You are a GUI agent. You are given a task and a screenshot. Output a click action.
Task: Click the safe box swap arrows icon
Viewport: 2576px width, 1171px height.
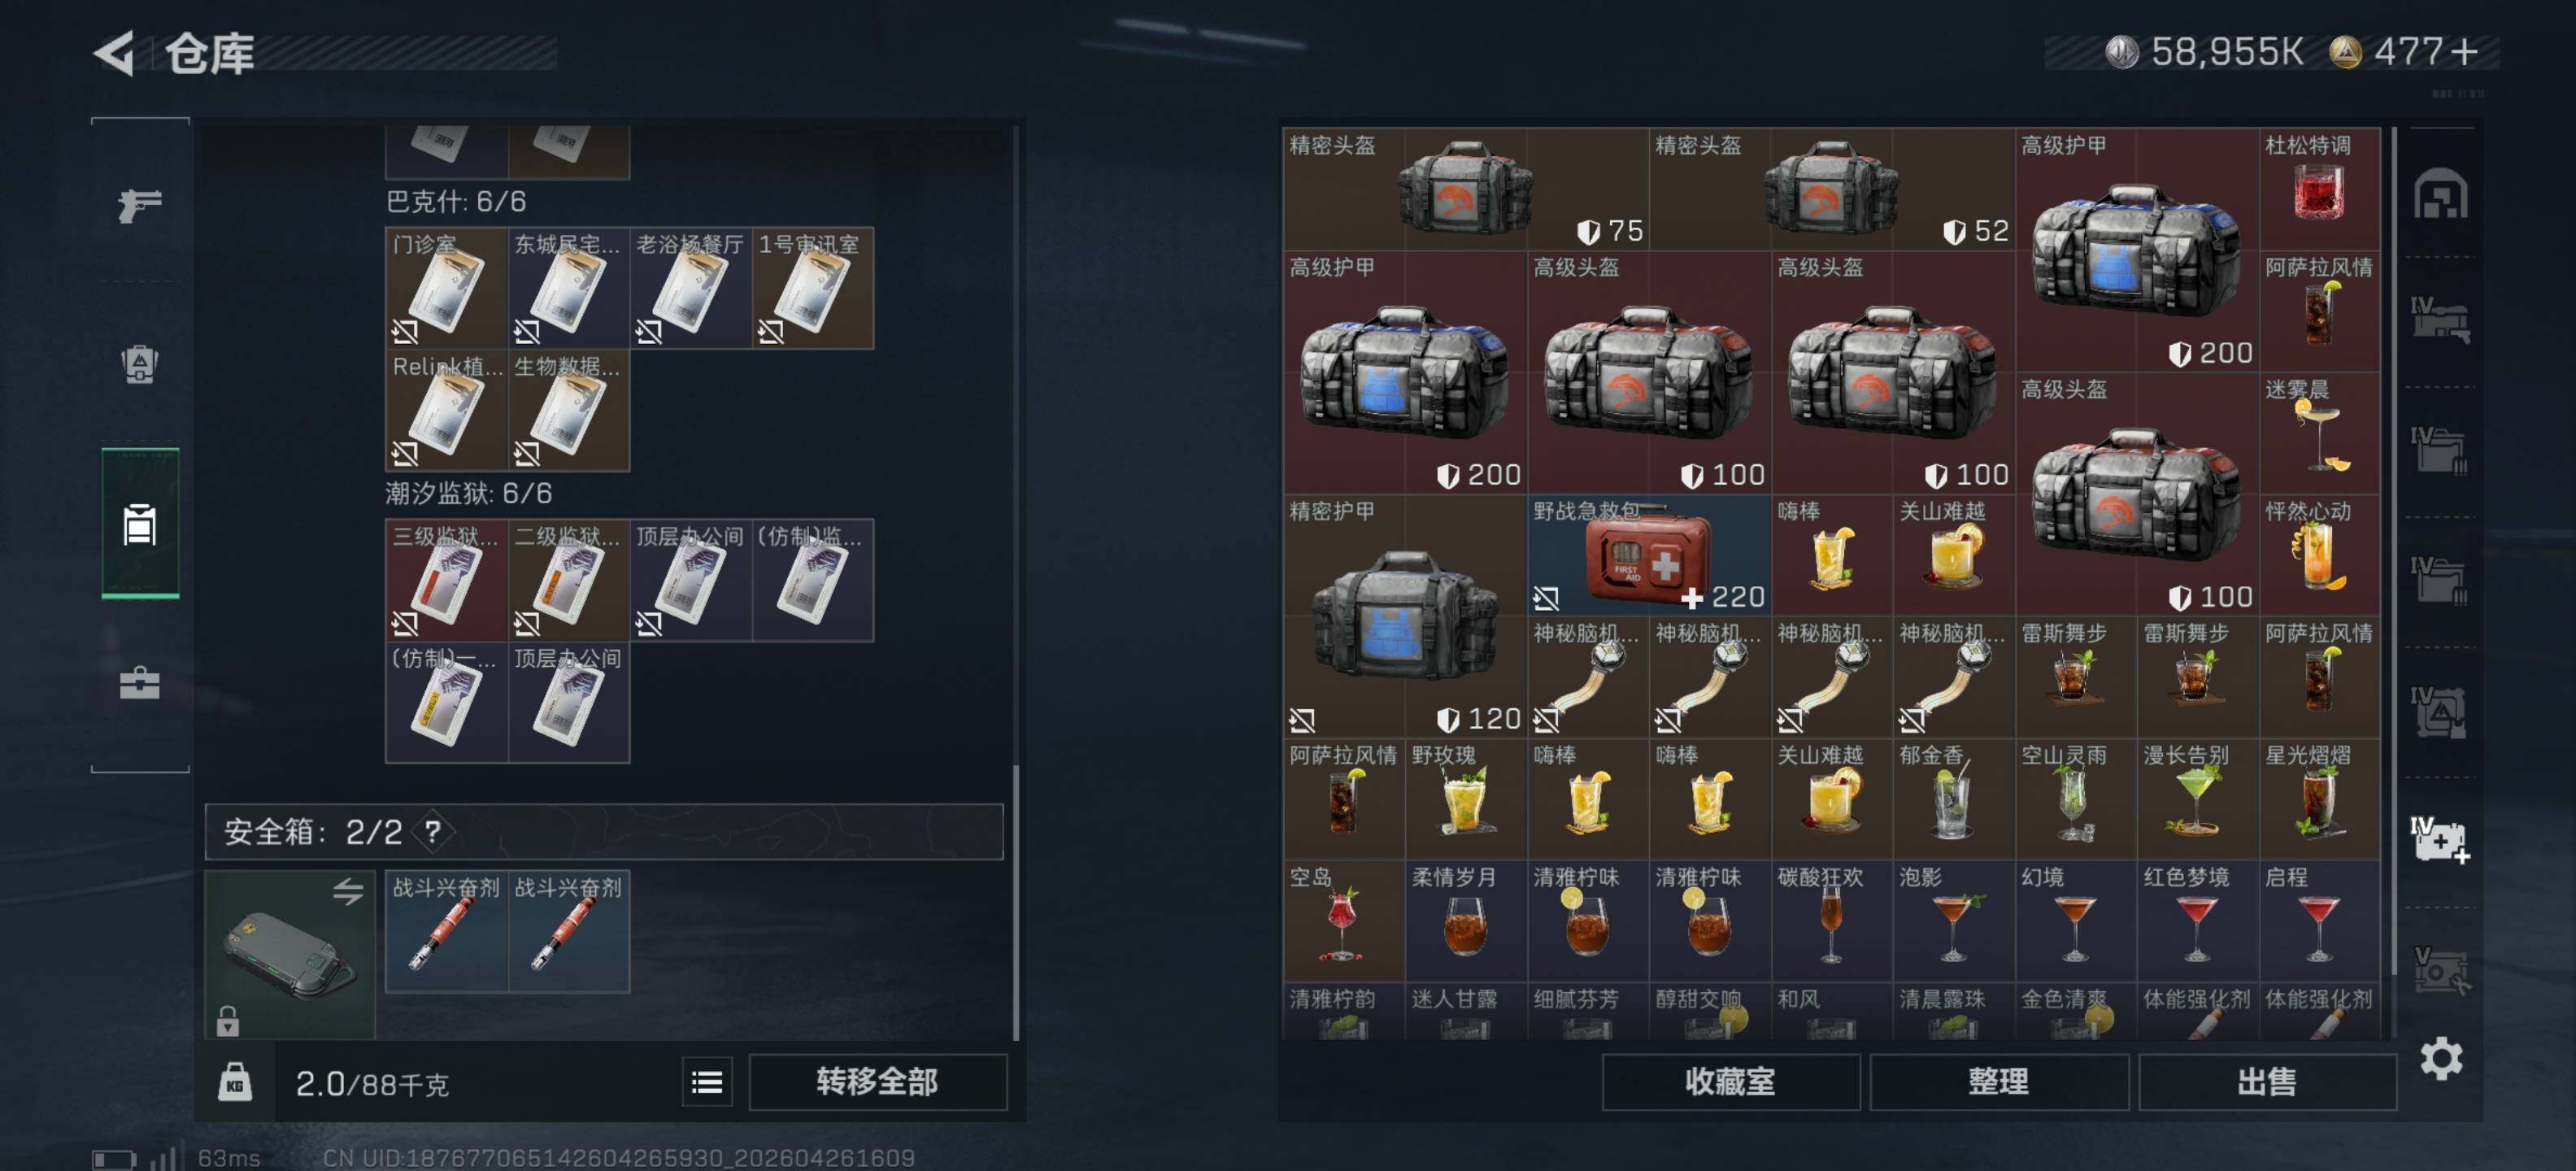click(x=348, y=890)
